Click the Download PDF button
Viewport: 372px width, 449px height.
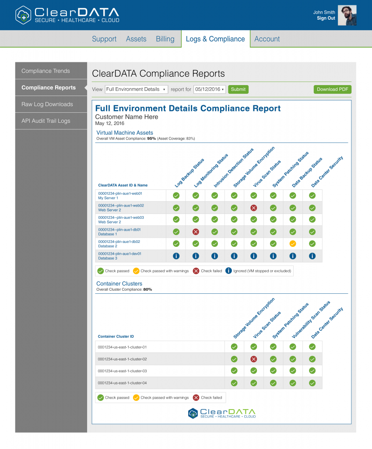(x=332, y=89)
